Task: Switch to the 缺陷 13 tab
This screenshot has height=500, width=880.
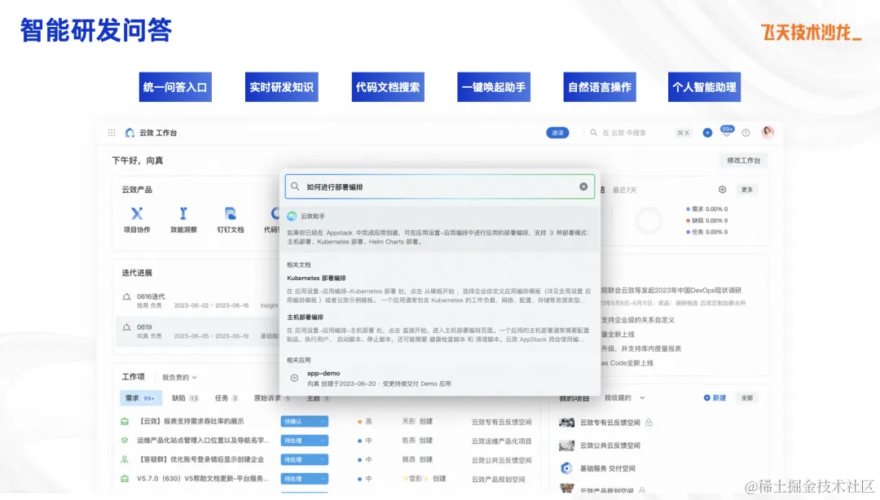Action: pyautogui.click(x=185, y=398)
